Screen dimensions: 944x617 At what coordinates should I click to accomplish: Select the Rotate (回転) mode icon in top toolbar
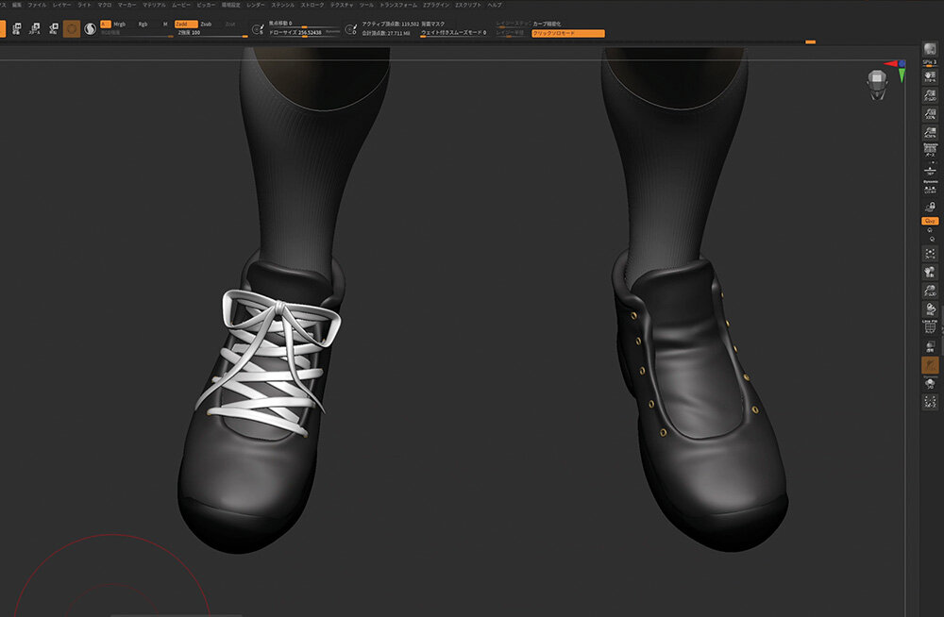coord(54,28)
